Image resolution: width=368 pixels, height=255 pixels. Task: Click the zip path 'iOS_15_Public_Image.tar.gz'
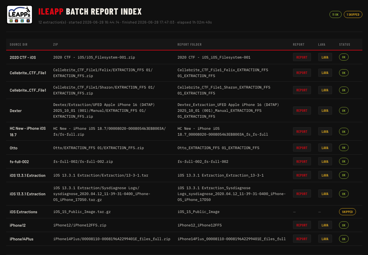(x=82, y=212)
